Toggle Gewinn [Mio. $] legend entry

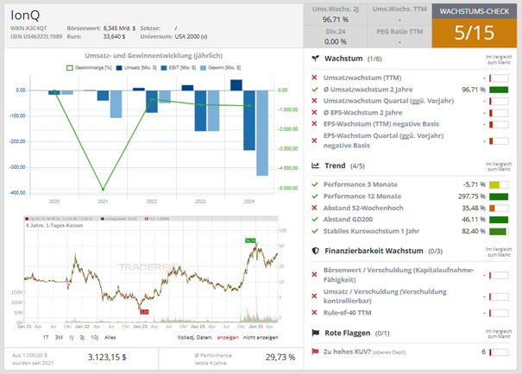click(220, 68)
